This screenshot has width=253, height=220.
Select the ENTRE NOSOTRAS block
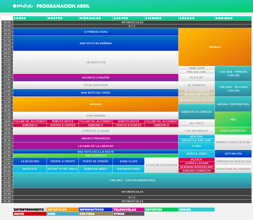[96, 85]
